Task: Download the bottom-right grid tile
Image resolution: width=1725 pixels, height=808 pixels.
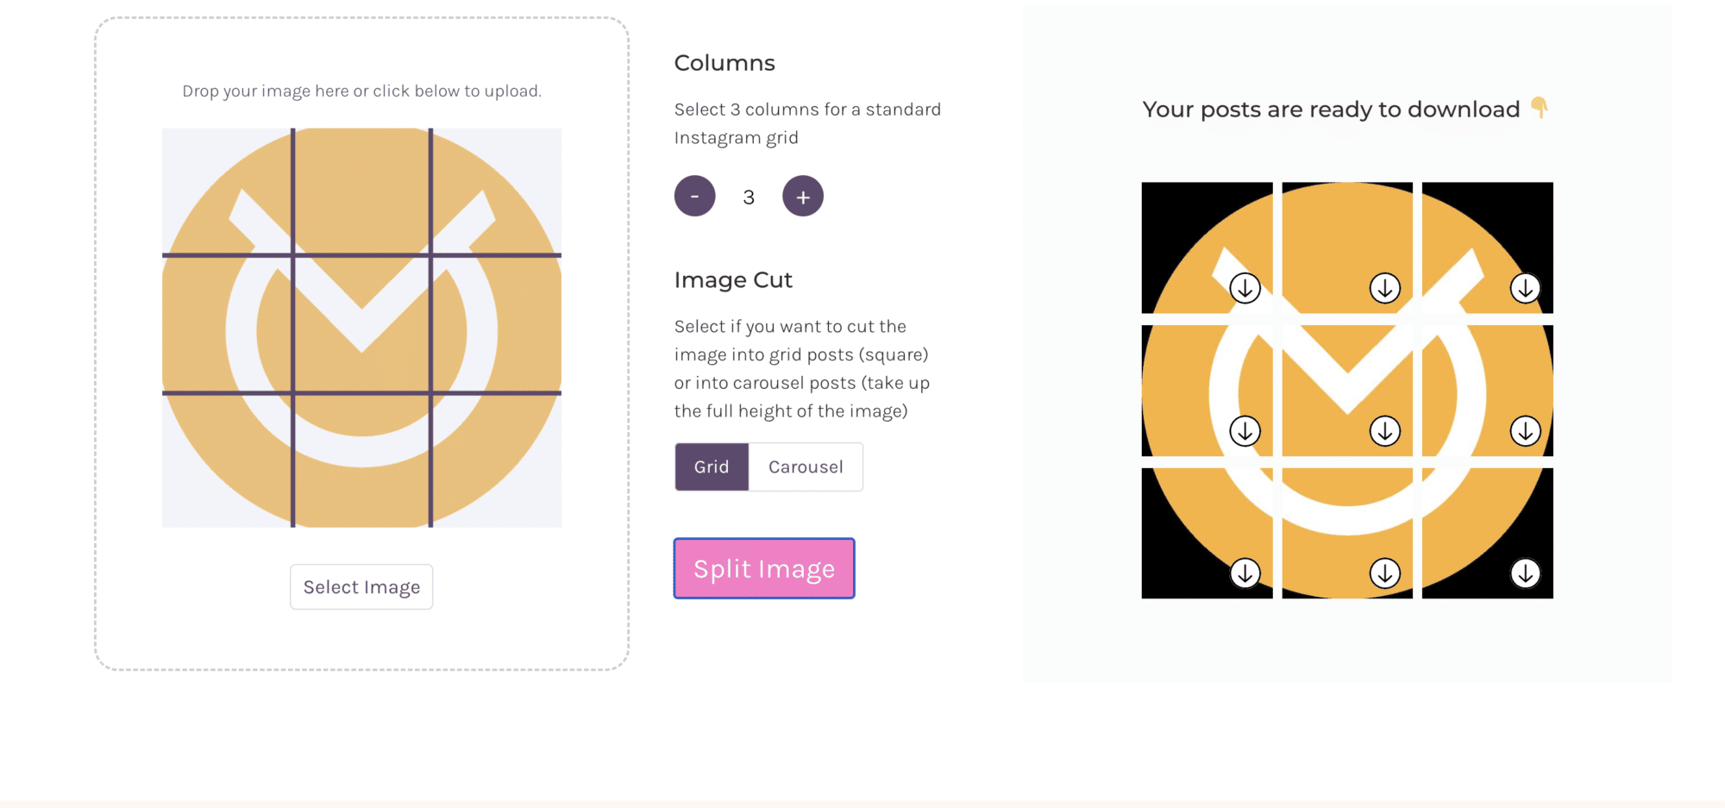Action: [x=1525, y=573]
